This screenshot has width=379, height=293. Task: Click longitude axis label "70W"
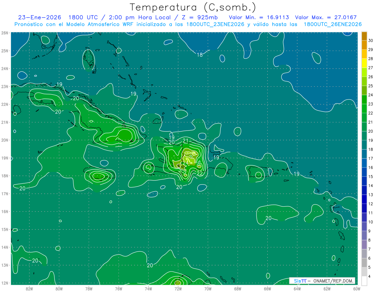coord(208,289)
